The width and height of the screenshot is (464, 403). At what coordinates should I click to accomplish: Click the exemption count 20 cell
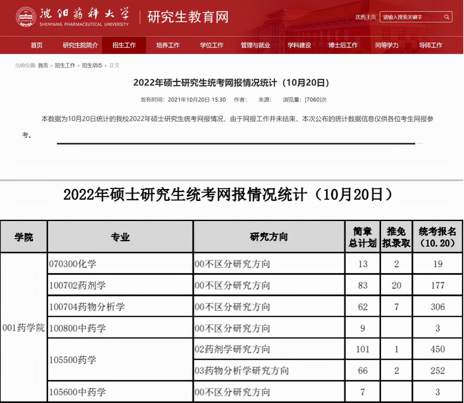pos(396,285)
